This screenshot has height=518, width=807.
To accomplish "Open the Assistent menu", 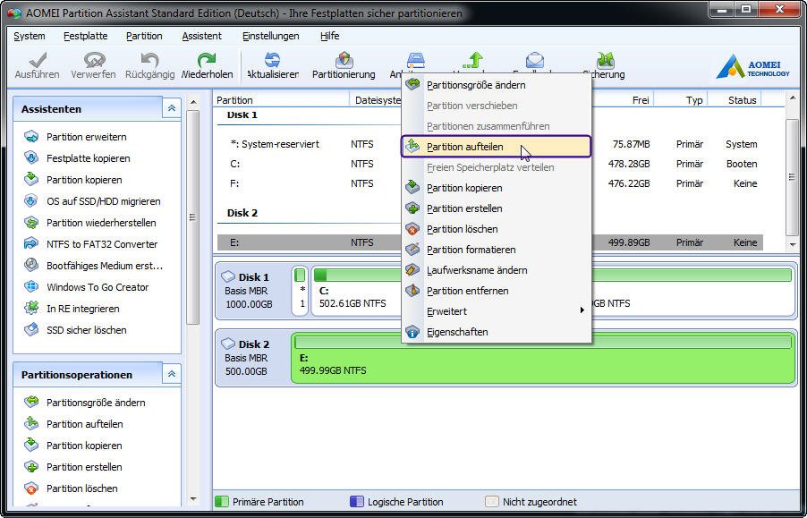I will [202, 36].
